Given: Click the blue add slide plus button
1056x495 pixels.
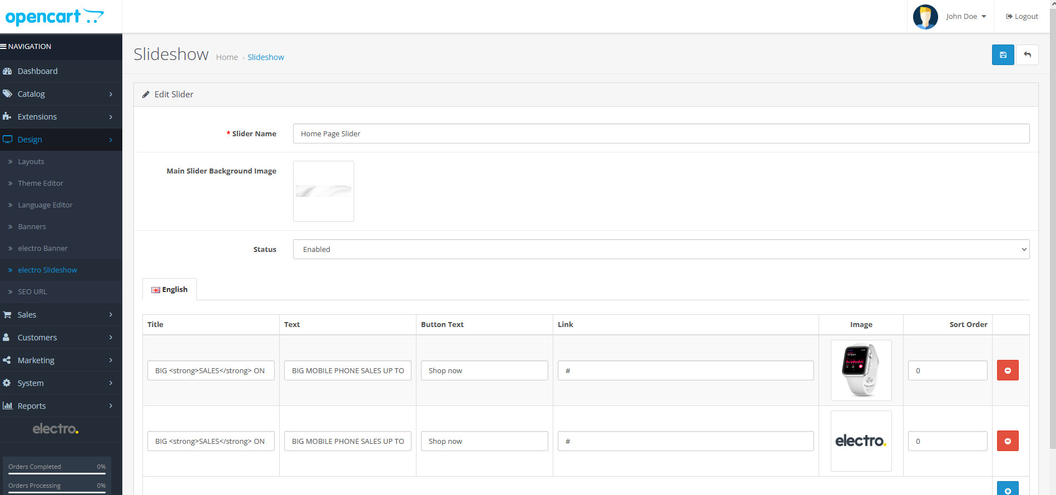Looking at the screenshot, I should point(1008,489).
